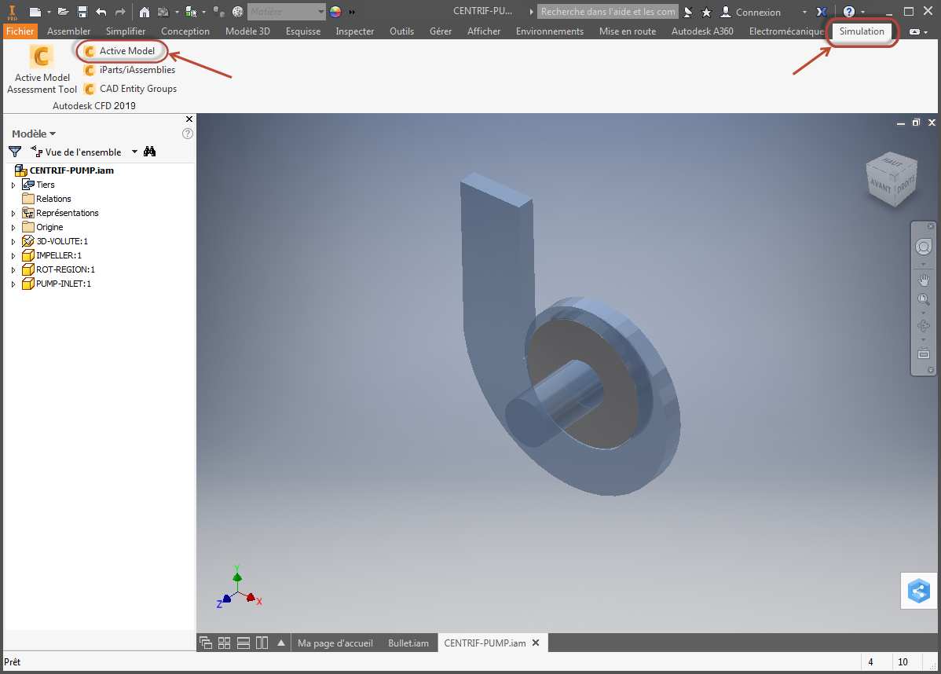Image resolution: width=941 pixels, height=674 pixels.
Task: Click the satellite communication center icon
Action: click(x=688, y=12)
